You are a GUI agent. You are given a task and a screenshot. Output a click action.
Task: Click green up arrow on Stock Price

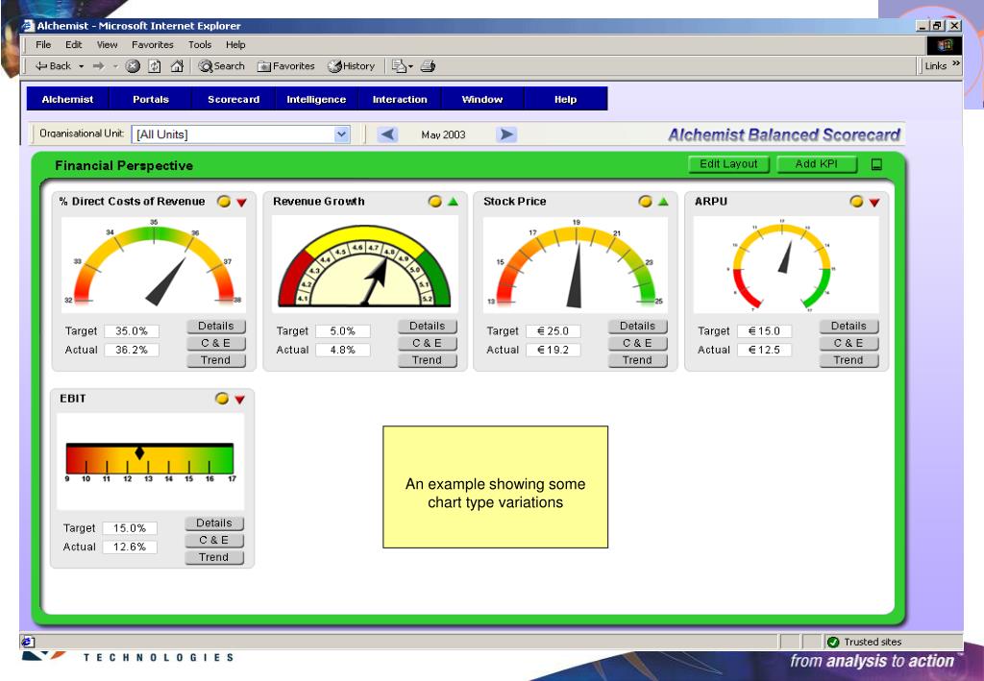[x=663, y=202]
